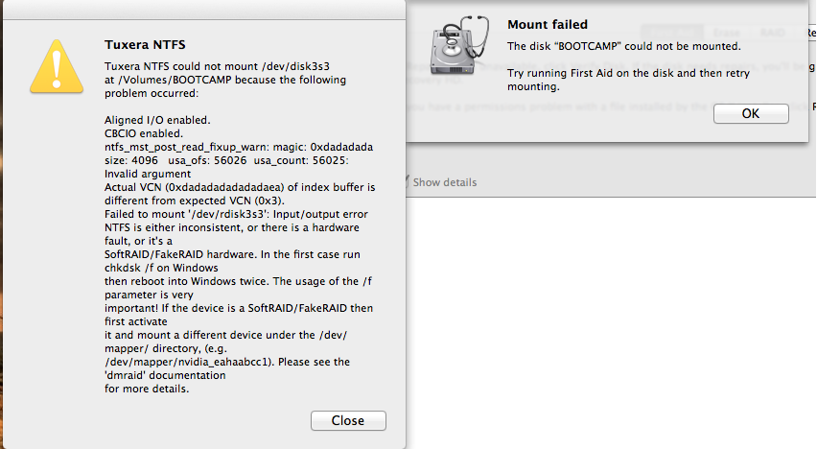Click the BOOTCAMP could not be mounted message
817x449 pixels.
coord(623,46)
